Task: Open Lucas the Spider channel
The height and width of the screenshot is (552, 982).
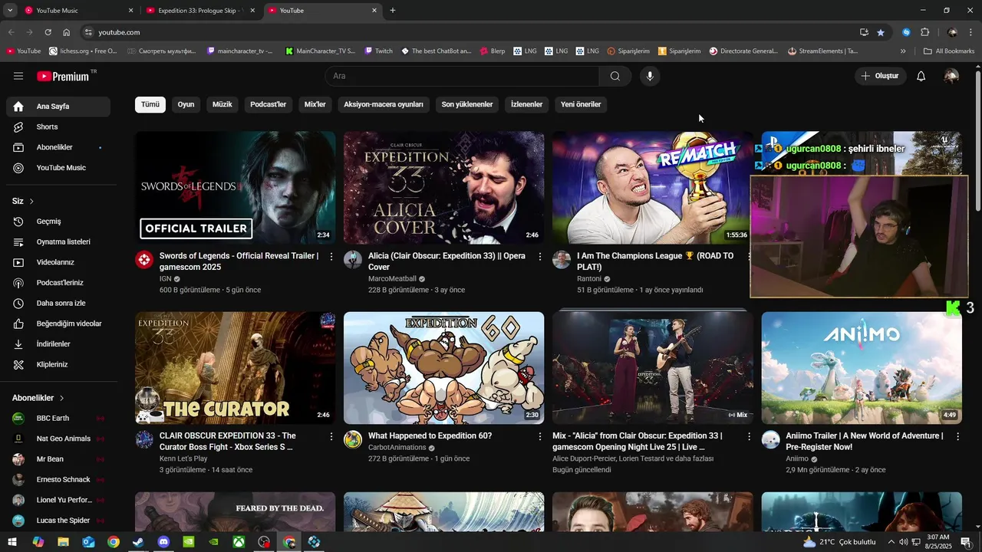Action: tap(58, 521)
